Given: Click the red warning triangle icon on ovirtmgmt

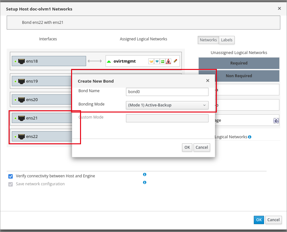Looking at the screenshot, I should coord(168,61).
